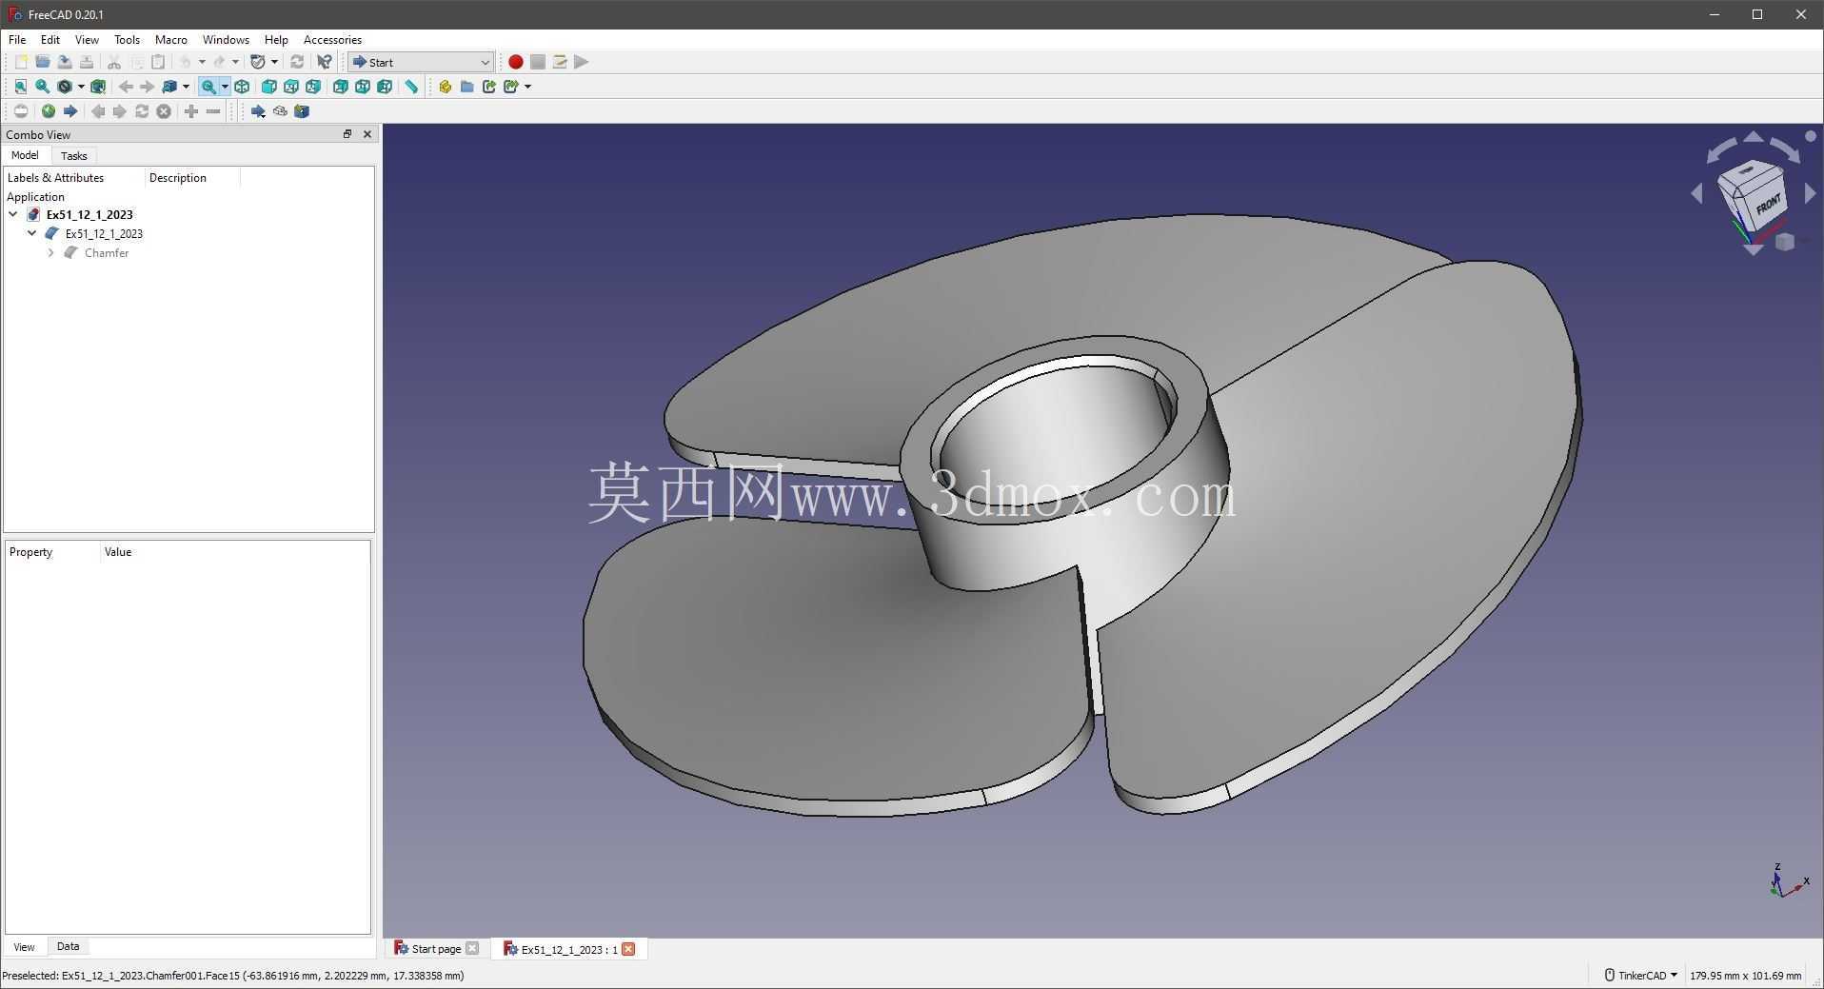Open a file using the folder icon
1824x989 pixels.
[x=43, y=62]
